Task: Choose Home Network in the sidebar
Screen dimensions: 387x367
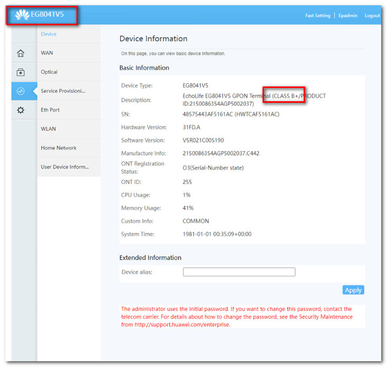Action: pos(59,148)
